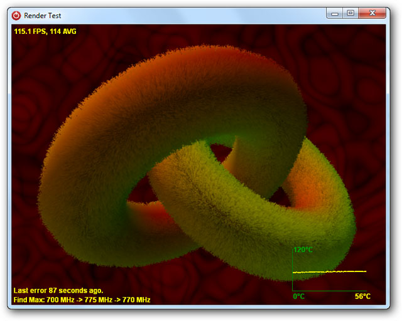The width and height of the screenshot is (402, 321).
Task: Click the 'Render Test' window title
Action: pos(43,16)
